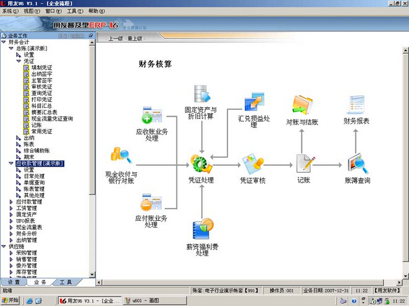Expand the UFO报表 node
This screenshot has height=306, width=409.
[x=11, y=221]
